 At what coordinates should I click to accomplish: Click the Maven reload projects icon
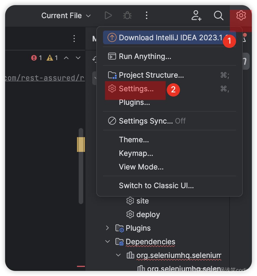[95, 59]
